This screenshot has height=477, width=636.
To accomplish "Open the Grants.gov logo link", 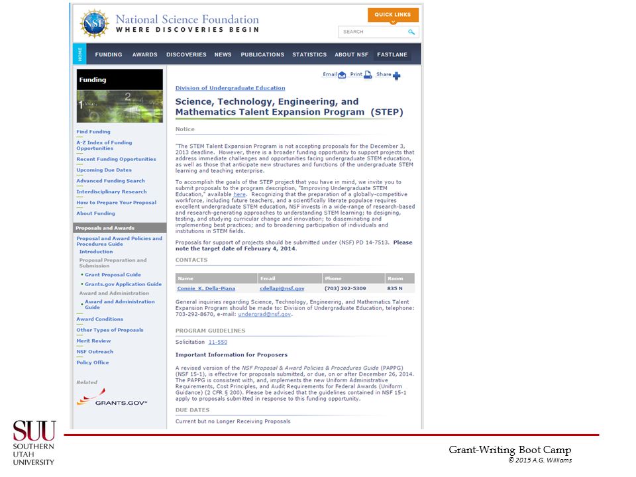I will [112, 397].
